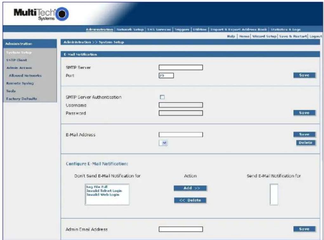Click the Username input field

(x=181, y=105)
